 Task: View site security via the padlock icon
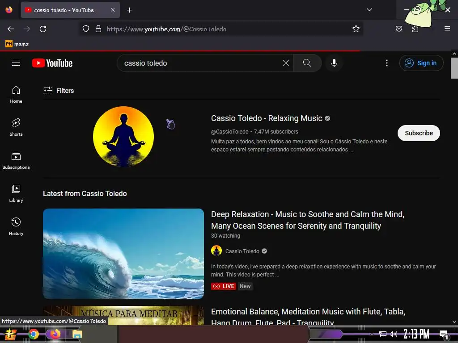tap(98, 29)
